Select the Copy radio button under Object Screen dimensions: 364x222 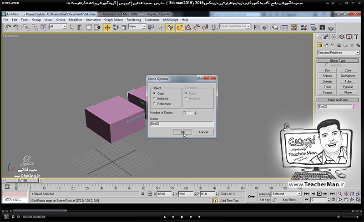click(154, 94)
